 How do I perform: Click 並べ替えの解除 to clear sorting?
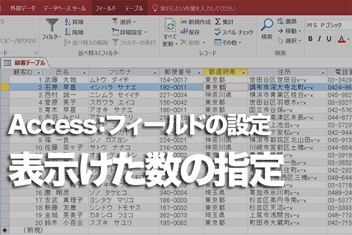tap(86, 42)
